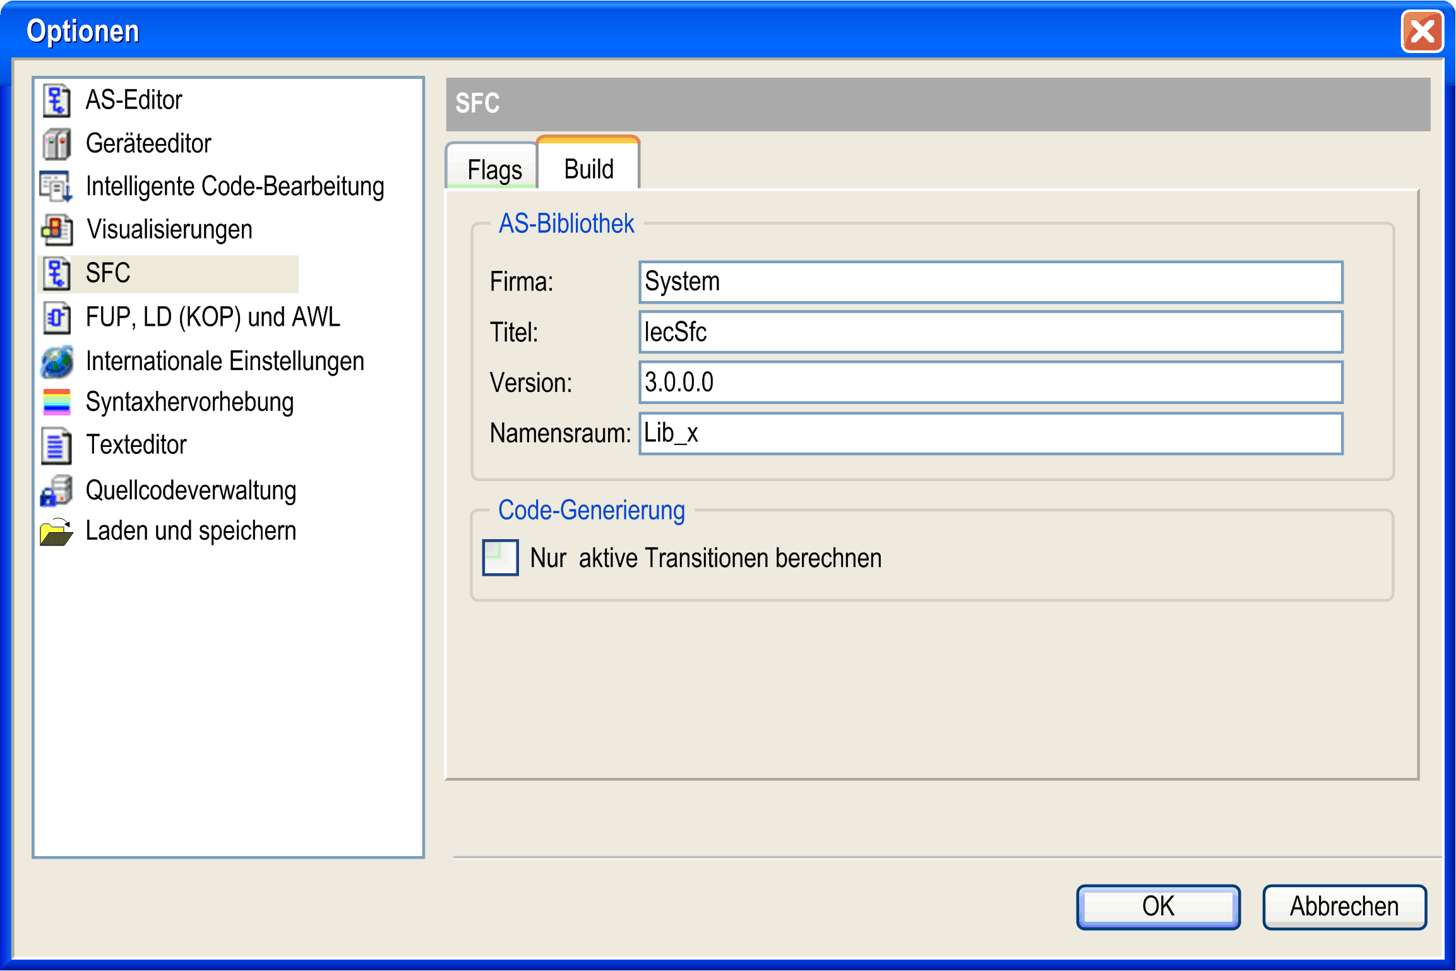Select the Build tab

tap(588, 169)
